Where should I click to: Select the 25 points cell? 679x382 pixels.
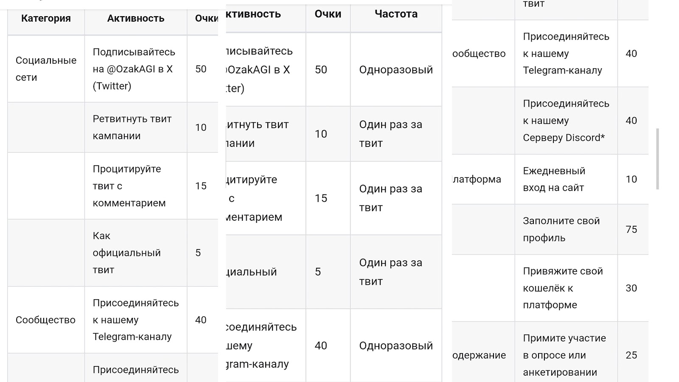(631, 355)
